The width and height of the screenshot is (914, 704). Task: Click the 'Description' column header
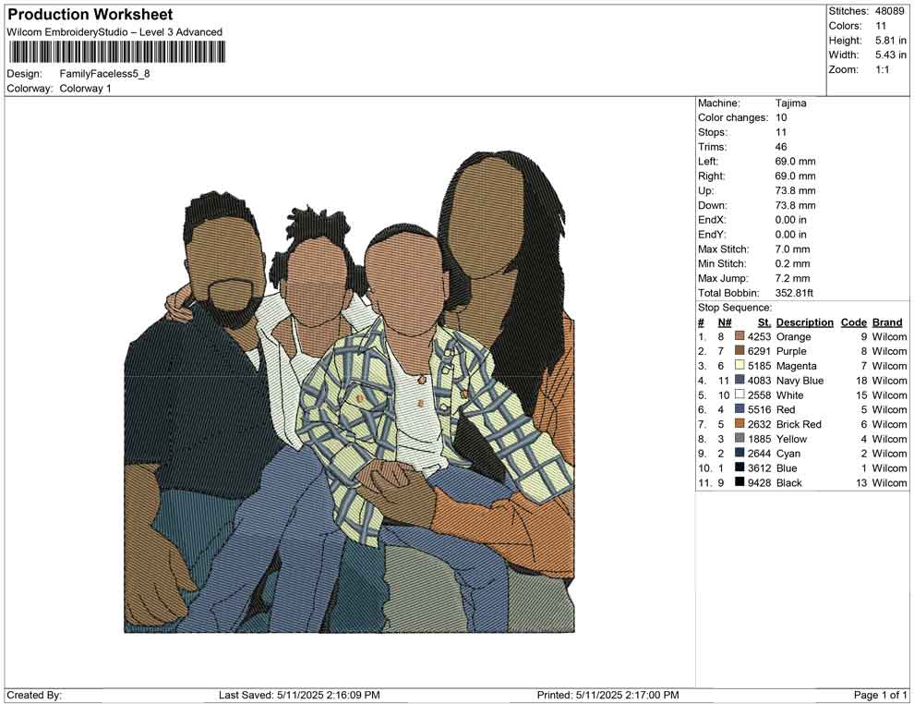click(x=804, y=322)
